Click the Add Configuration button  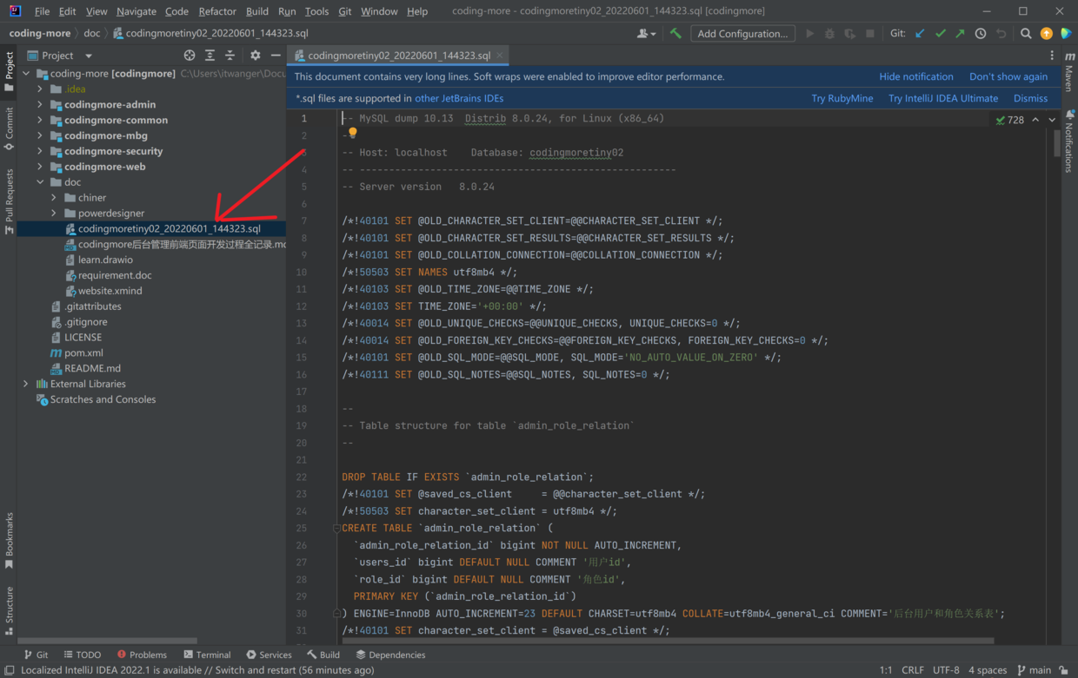742,34
